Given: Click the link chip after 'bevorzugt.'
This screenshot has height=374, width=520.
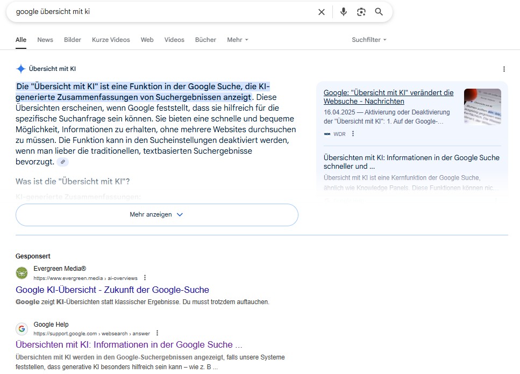Looking at the screenshot, I should [63, 162].
